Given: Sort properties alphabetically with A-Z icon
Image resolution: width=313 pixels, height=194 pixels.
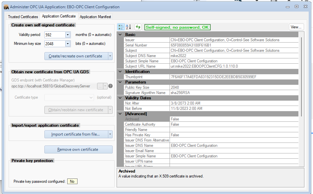Looking at the screenshot, I should point(129,27).
